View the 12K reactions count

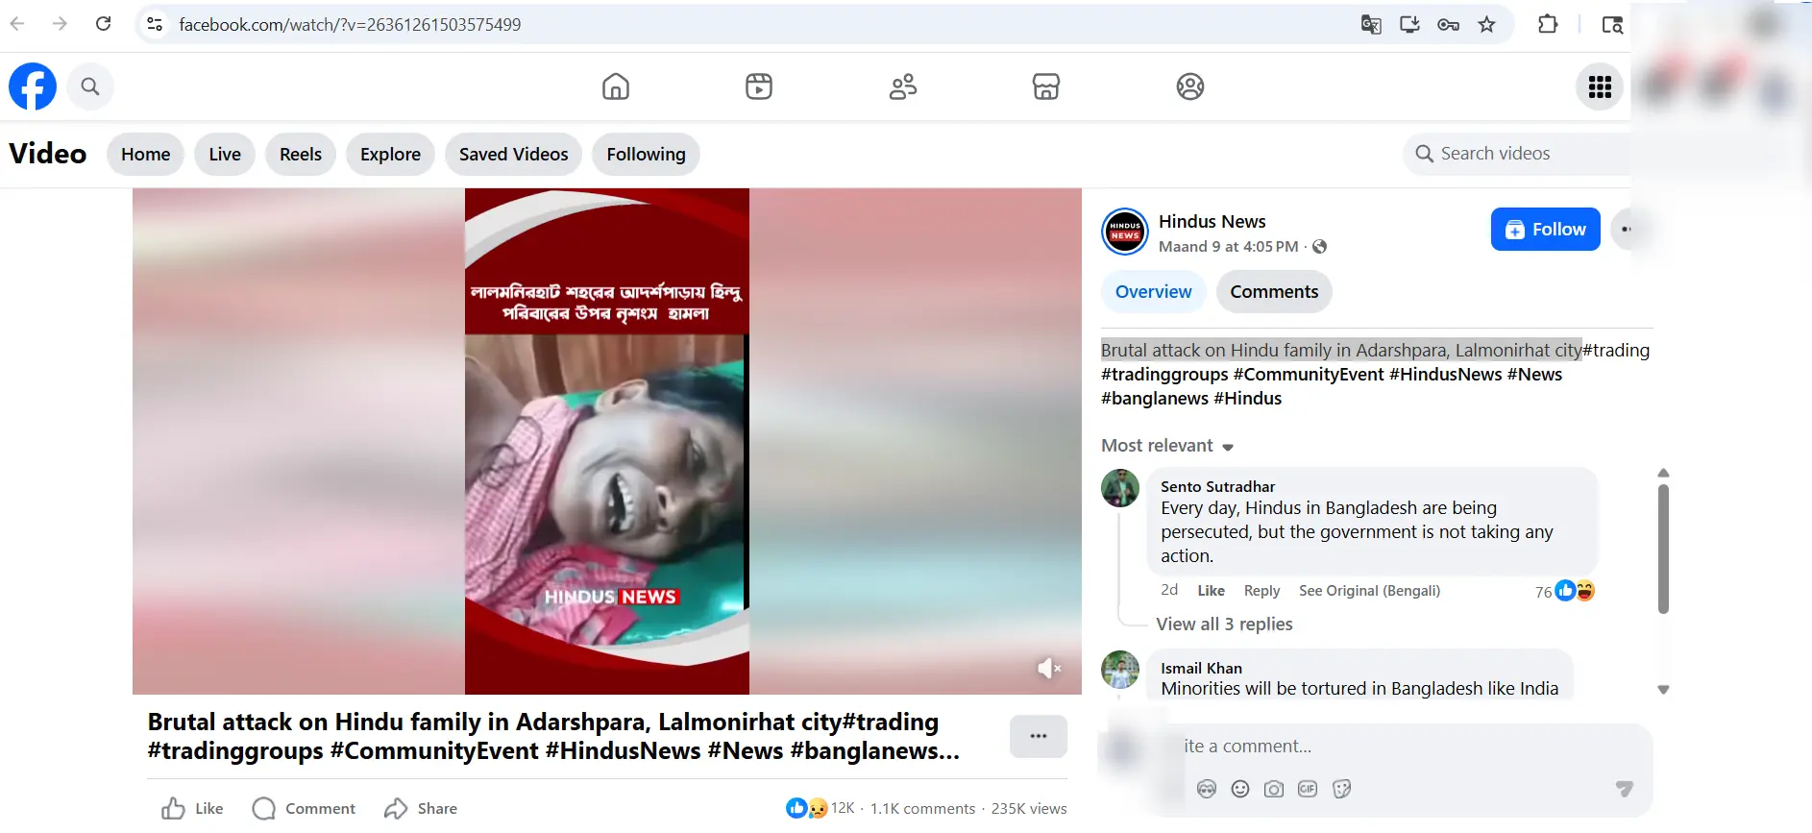pyautogui.click(x=820, y=808)
